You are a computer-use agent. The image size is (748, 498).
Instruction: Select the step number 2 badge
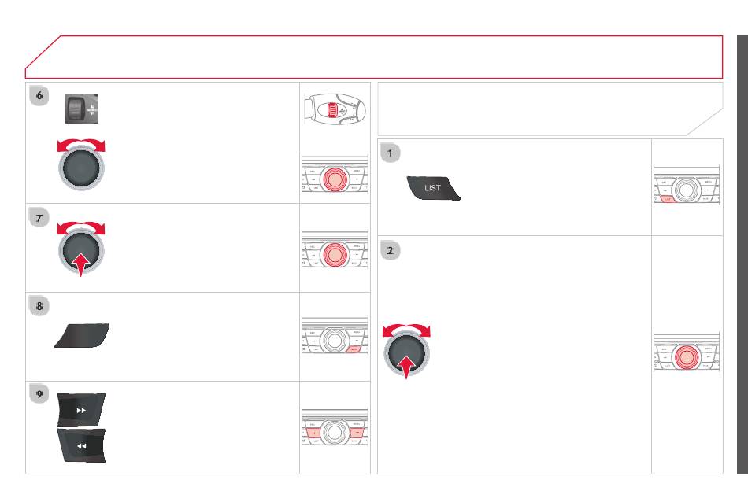point(391,250)
